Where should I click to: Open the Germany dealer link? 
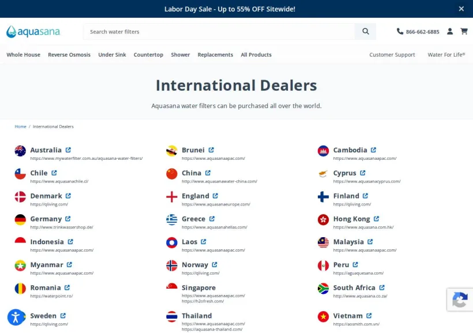tap(46, 219)
